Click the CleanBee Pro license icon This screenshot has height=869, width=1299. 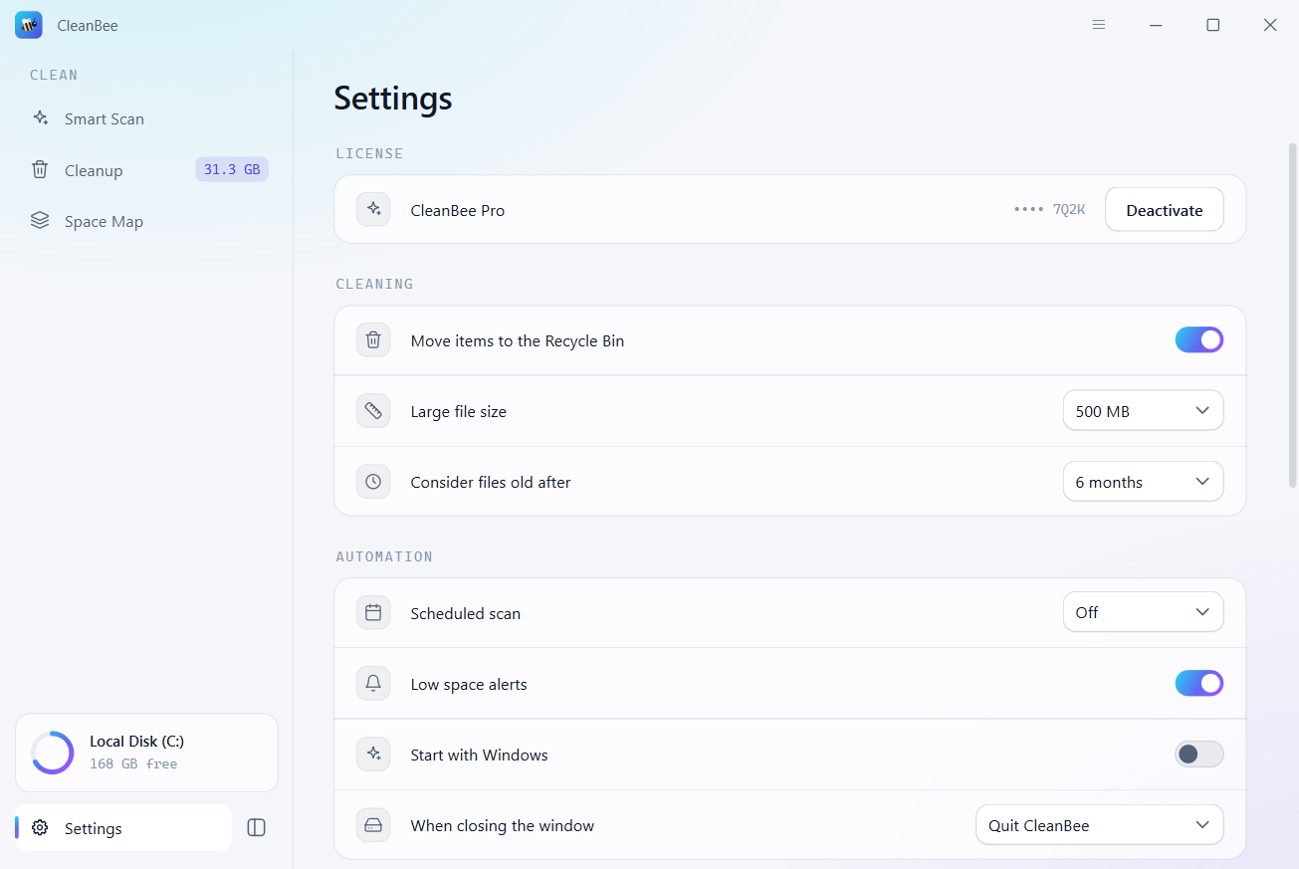click(373, 210)
